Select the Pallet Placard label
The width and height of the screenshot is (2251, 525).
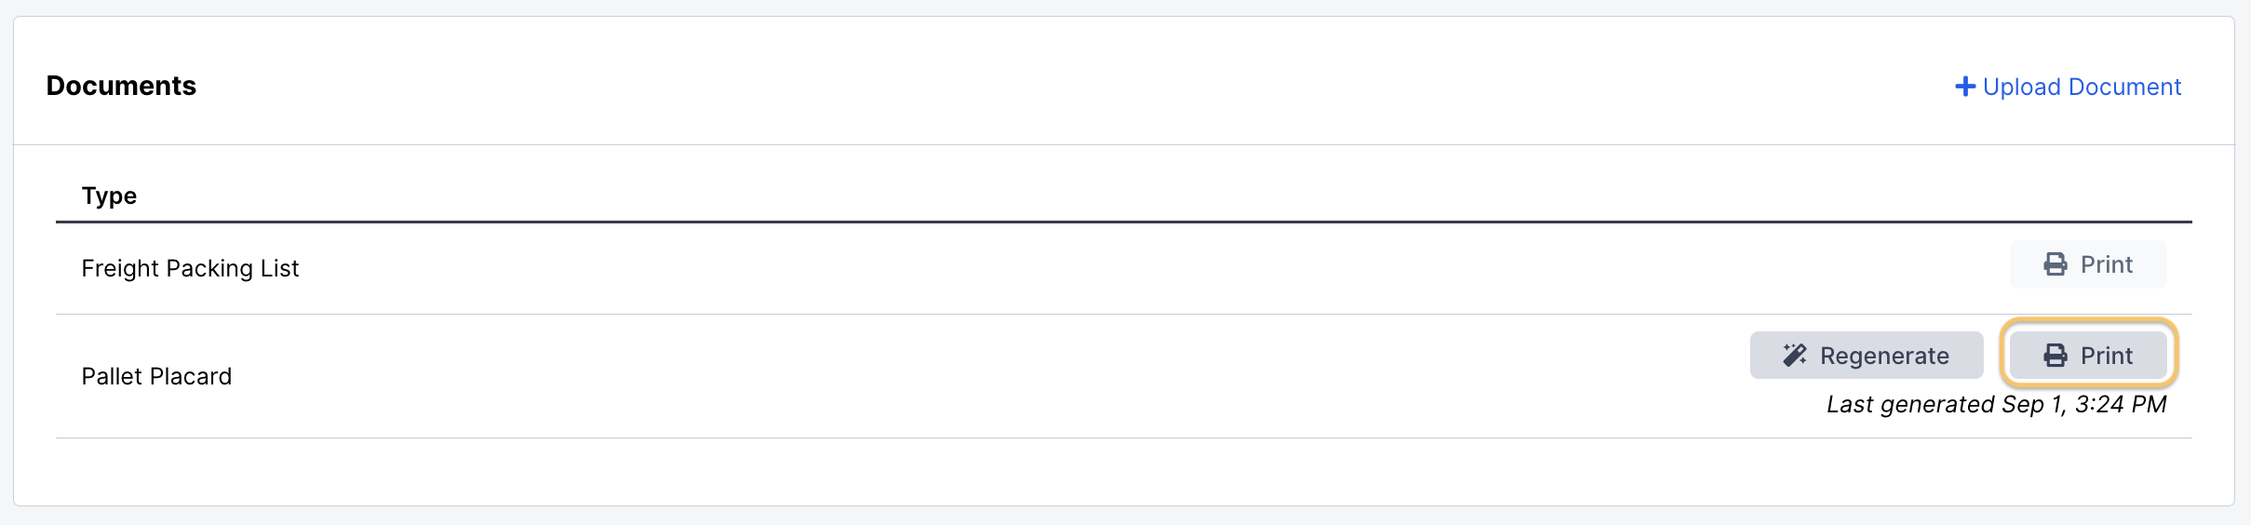(x=156, y=376)
